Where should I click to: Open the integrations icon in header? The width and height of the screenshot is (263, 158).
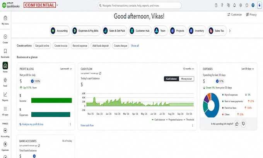tap(228, 5)
